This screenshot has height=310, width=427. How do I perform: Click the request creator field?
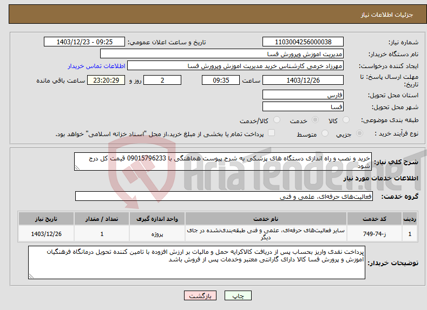click(x=235, y=66)
